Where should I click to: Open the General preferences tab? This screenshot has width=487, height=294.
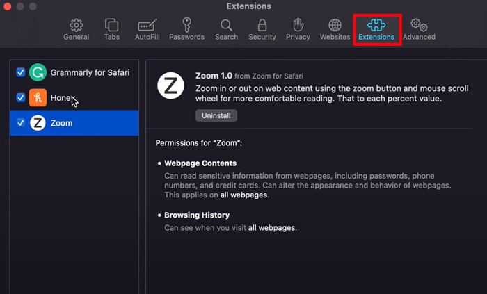point(76,29)
